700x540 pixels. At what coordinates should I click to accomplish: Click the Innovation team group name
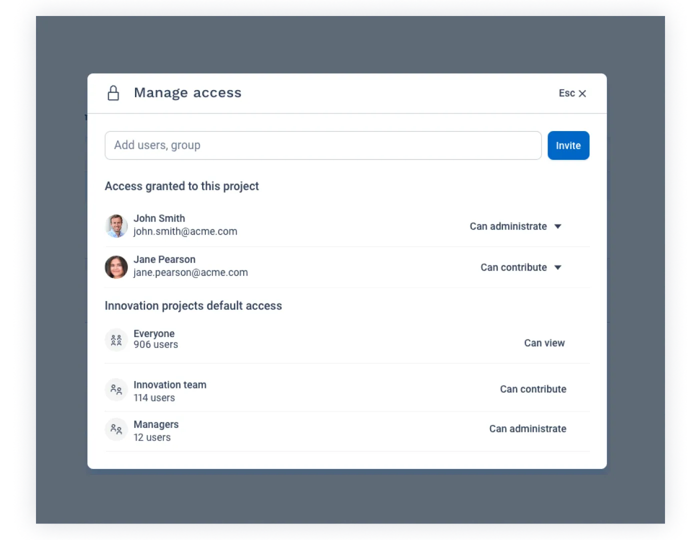click(170, 385)
